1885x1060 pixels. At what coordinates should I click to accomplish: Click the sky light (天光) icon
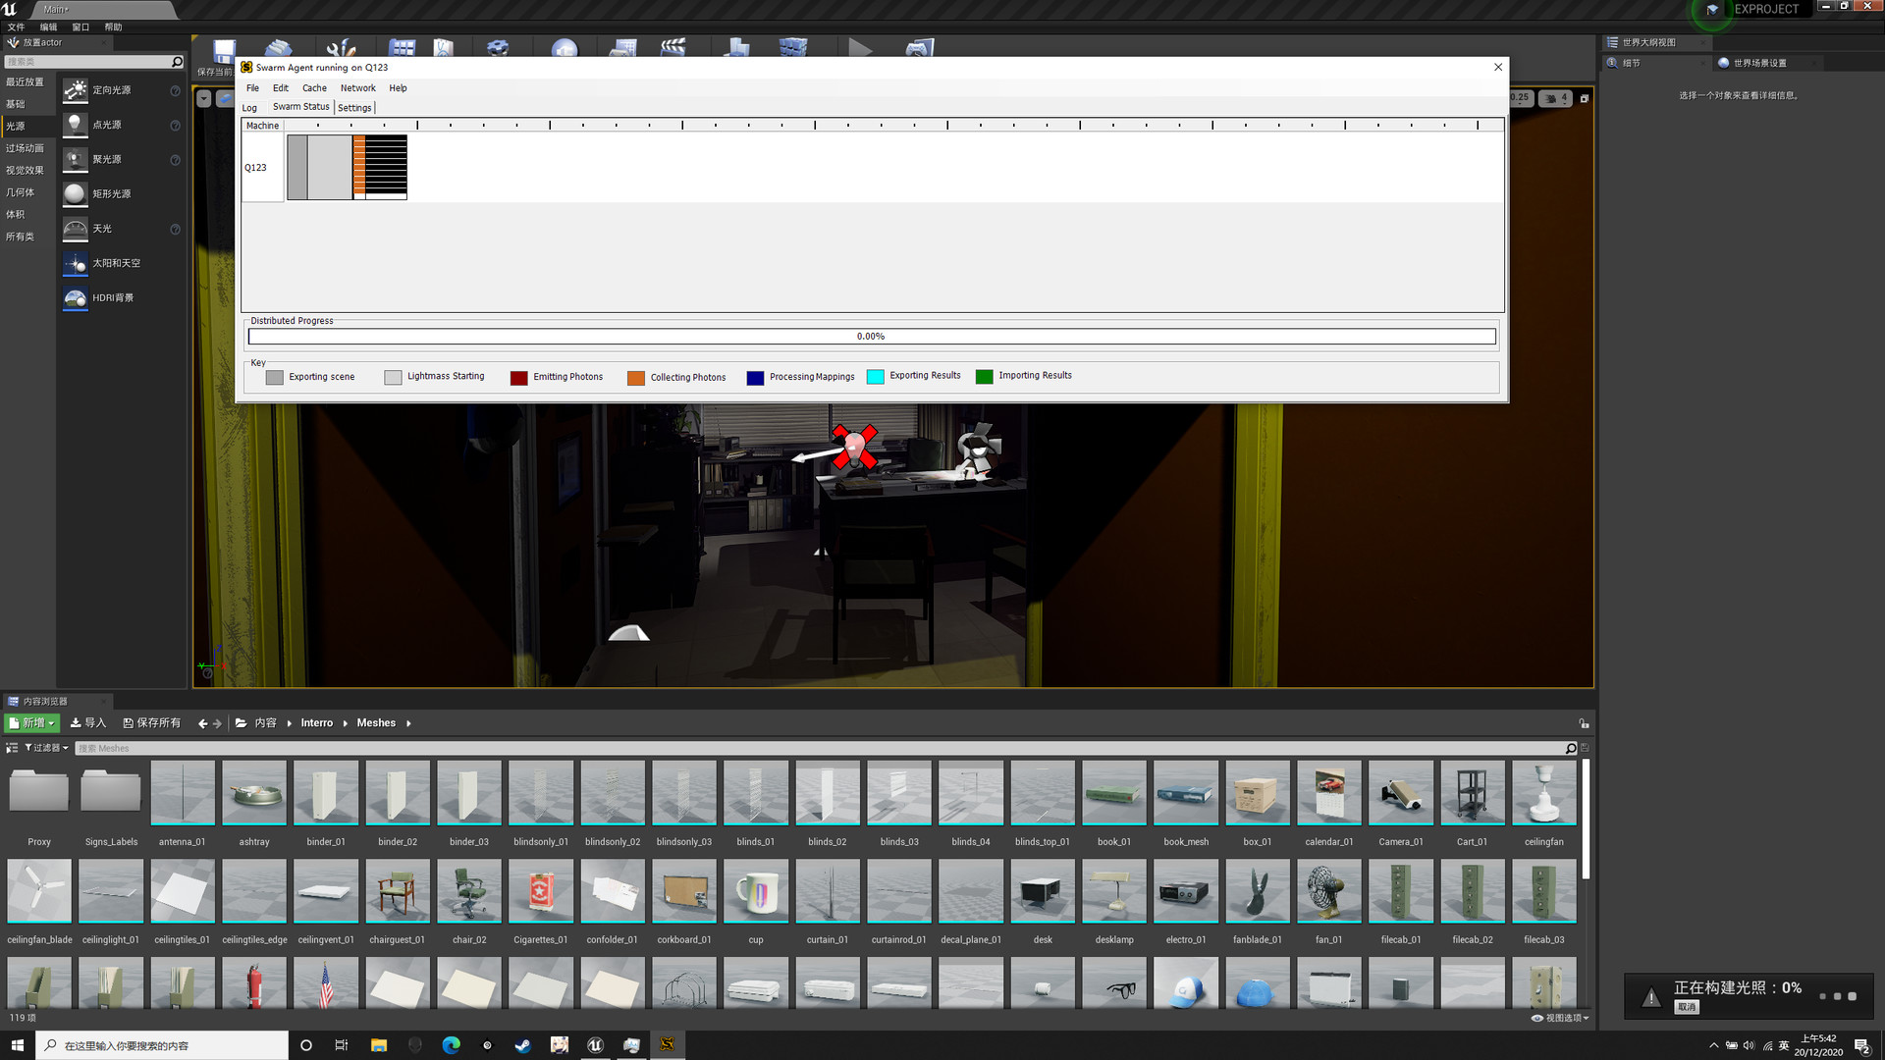(x=76, y=229)
